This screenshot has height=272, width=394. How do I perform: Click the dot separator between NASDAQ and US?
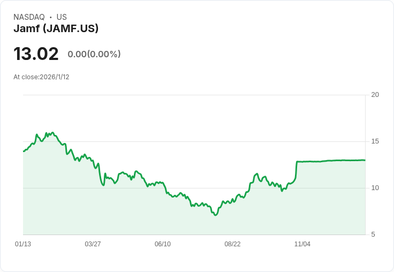(50, 17)
